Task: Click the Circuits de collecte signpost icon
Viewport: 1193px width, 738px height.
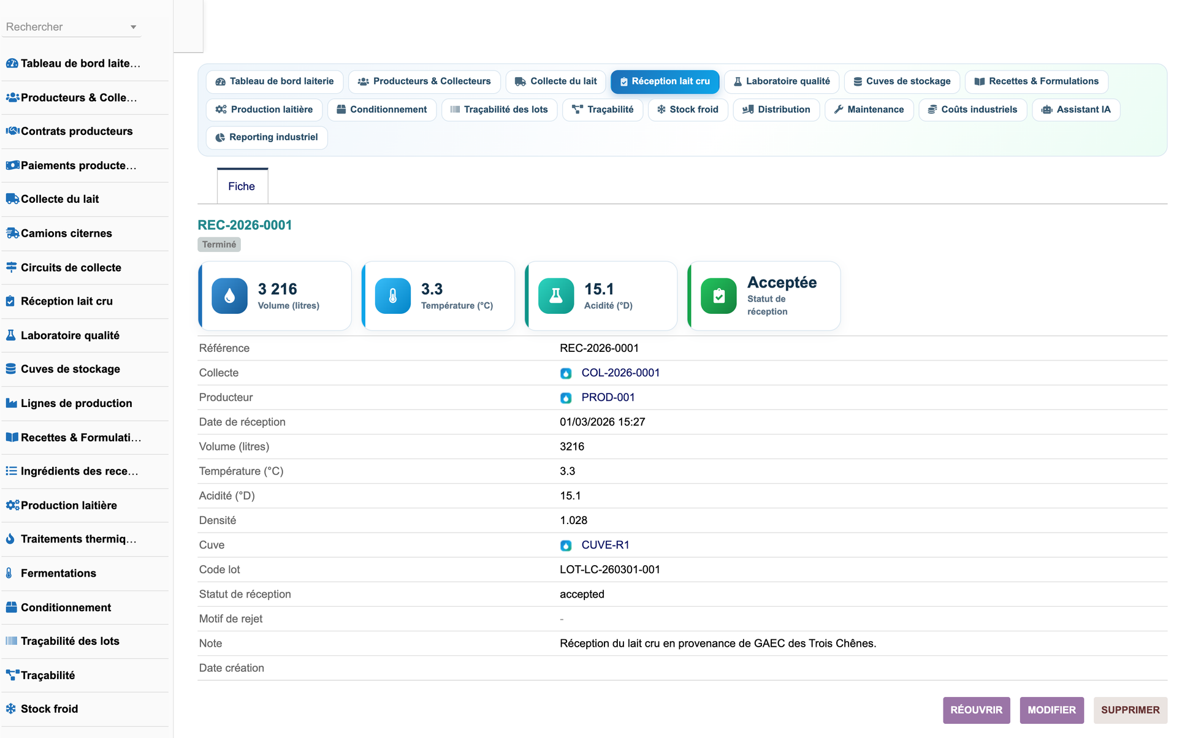Action: pos(11,267)
